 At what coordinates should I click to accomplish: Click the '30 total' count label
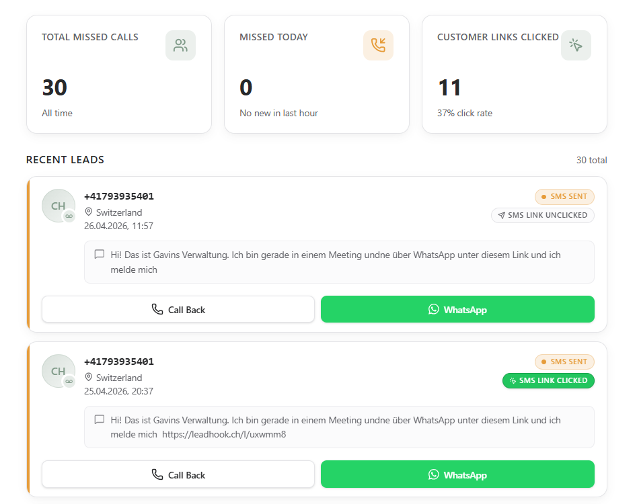pyautogui.click(x=591, y=161)
